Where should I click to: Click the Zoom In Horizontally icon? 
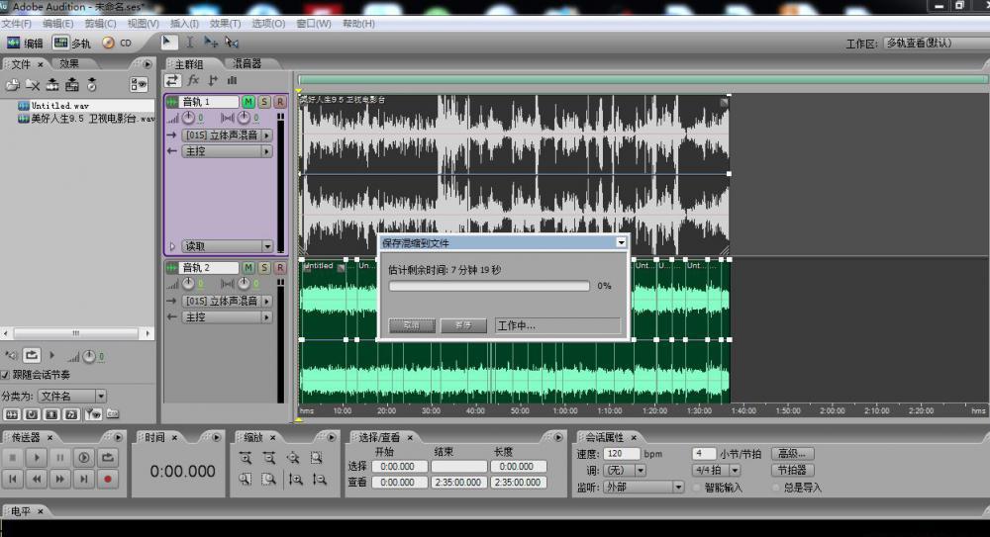(246, 458)
